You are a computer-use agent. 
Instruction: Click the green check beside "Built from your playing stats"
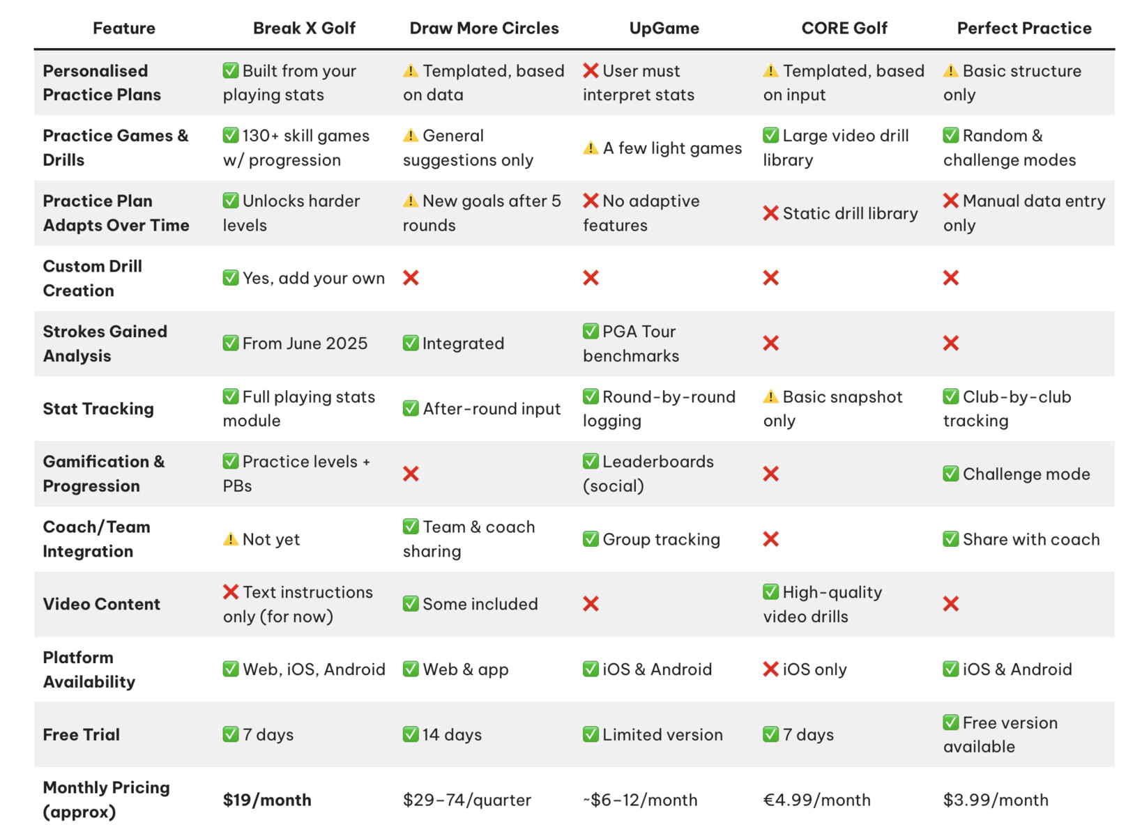point(231,70)
